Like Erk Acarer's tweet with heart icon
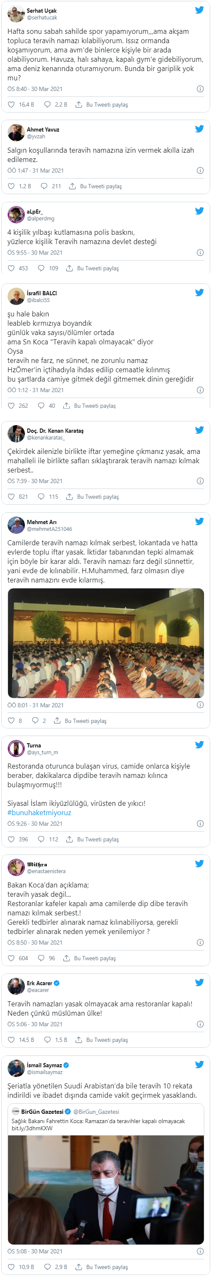214x1283 pixels. pyautogui.click(x=11, y=1040)
